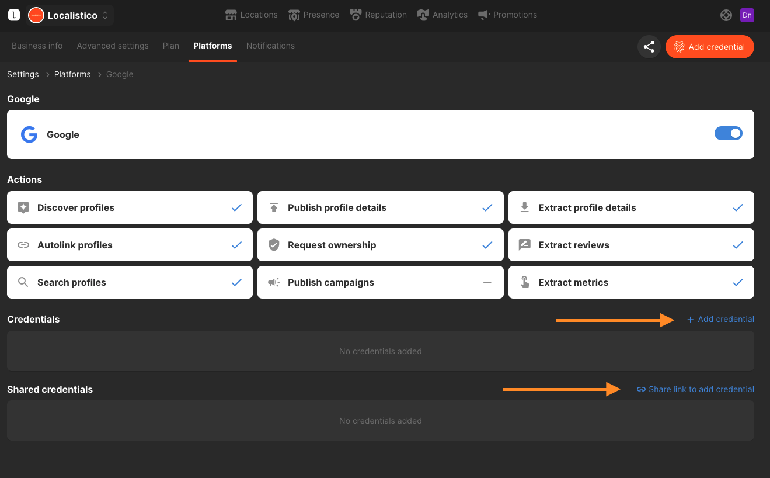Image resolution: width=770 pixels, height=478 pixels.
Task: Open the Promotions section
Action: point(507,15)
